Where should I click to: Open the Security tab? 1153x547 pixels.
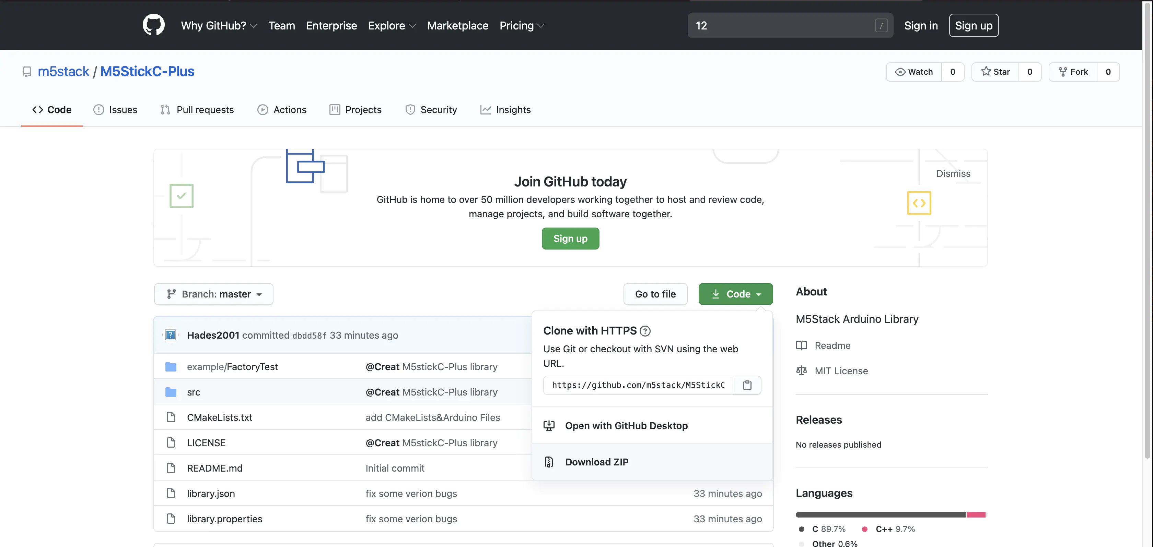431,110
